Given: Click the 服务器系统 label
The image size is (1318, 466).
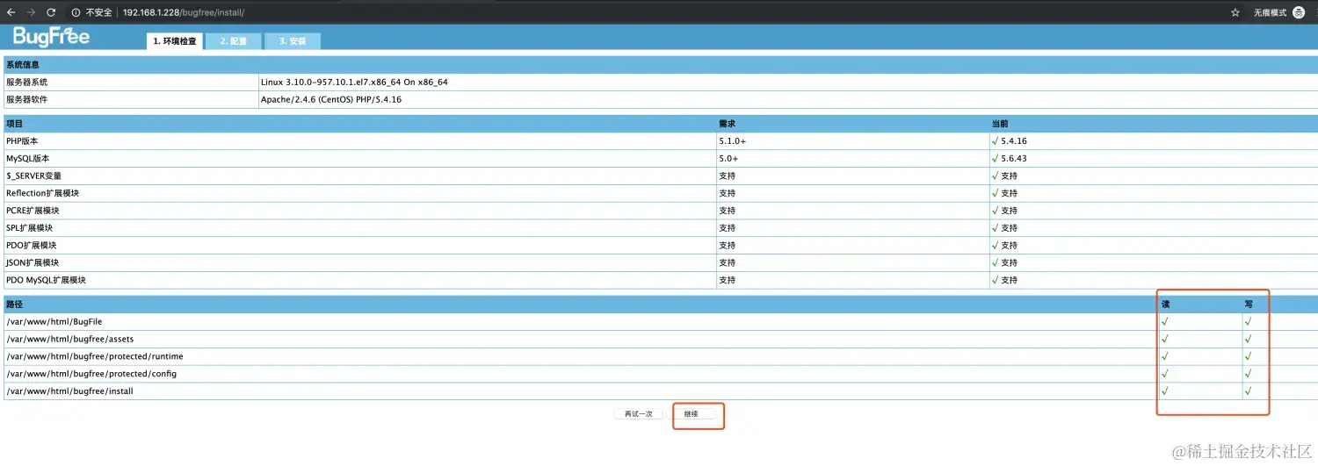Looking at the screenshot, I should point(27,82).
